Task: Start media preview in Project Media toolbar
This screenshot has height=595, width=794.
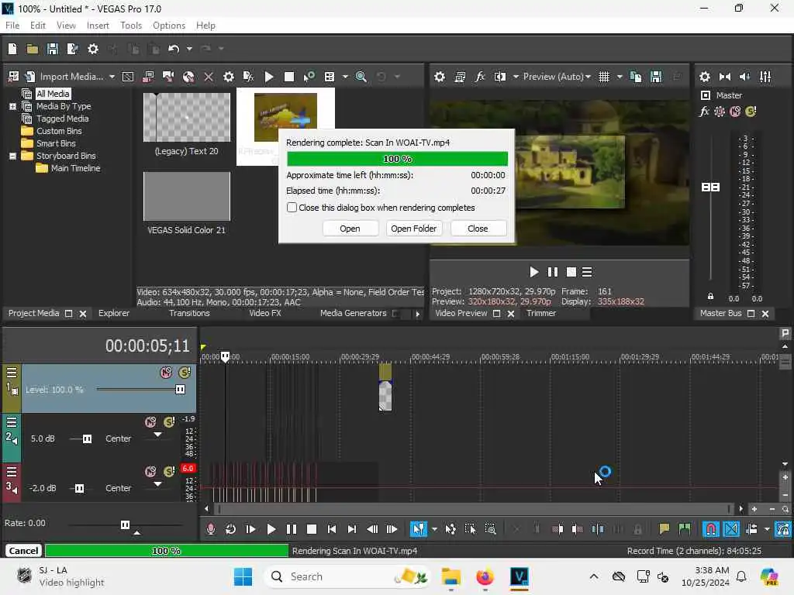Action: click(x=269, y=77)
